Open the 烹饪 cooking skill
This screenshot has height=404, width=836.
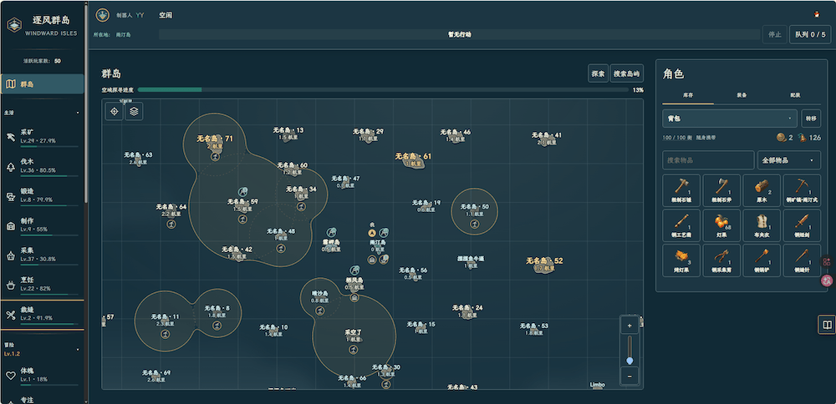42,285
